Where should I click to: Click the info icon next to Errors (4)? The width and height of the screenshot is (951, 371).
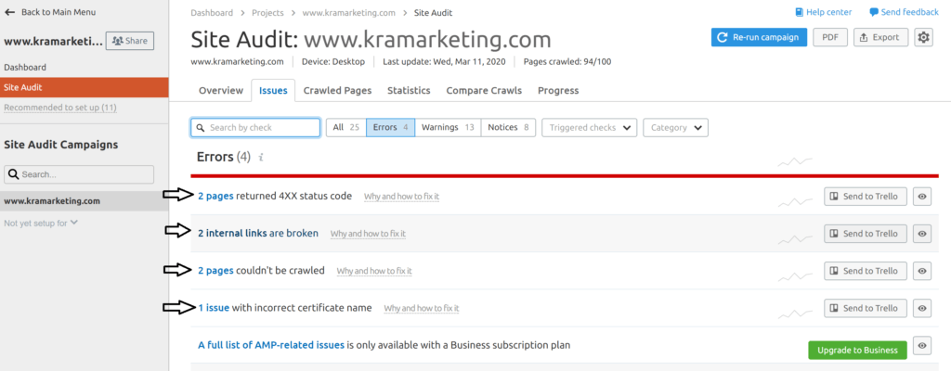261,158
